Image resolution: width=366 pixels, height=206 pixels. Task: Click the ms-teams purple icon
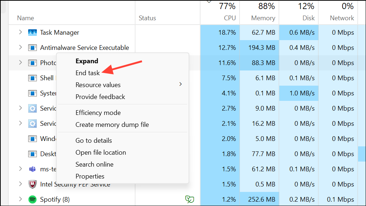[x=33, y=169]
